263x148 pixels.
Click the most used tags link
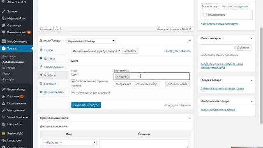221,66
